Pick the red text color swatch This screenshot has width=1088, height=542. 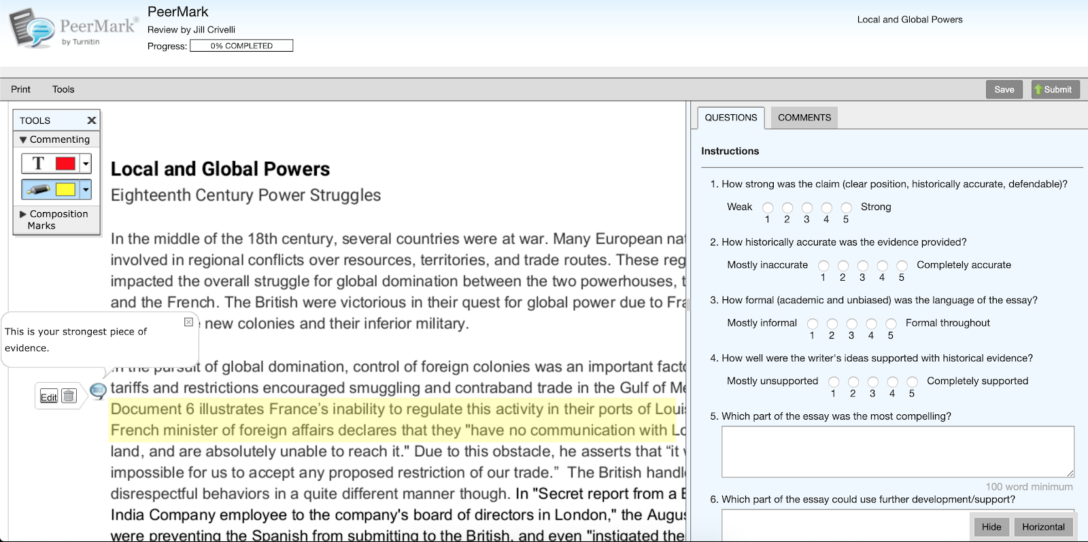point(65,163)
